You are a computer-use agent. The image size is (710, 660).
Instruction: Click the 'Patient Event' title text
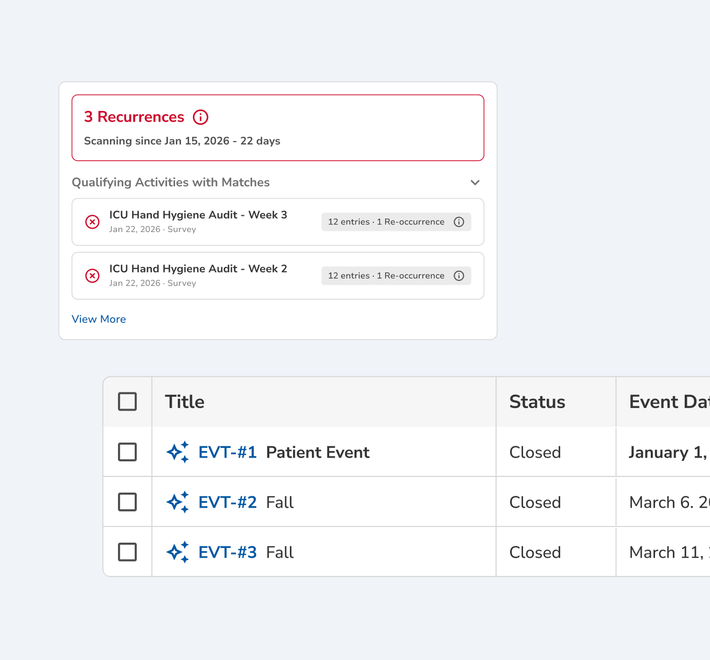[318, 452]
